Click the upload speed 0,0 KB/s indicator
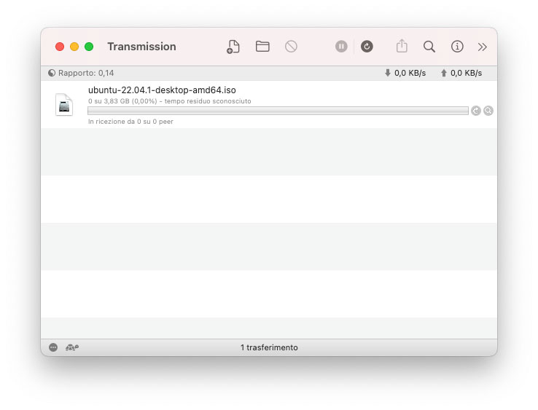Image resolution: width=538 pixels, height=410 pixels. pyautogui.click(x=461, y=73)
